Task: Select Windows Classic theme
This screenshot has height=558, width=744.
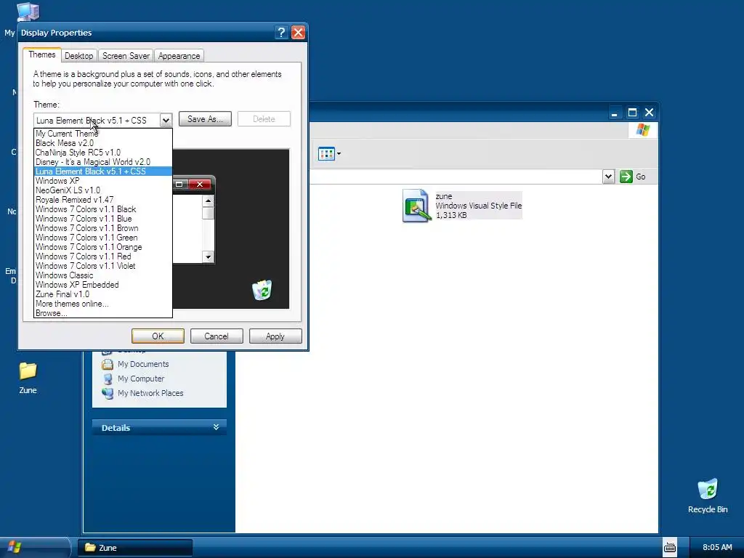Action: 103,275
